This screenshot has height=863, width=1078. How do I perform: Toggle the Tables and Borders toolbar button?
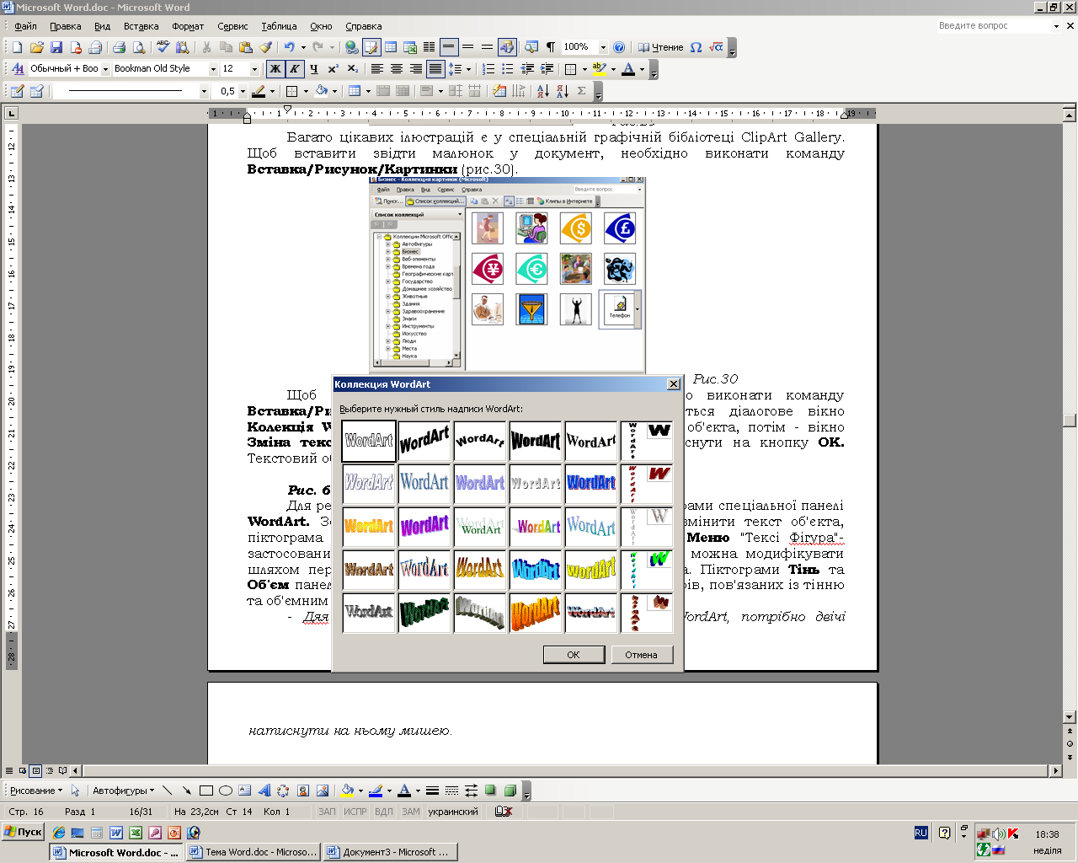tap(371, 47)
